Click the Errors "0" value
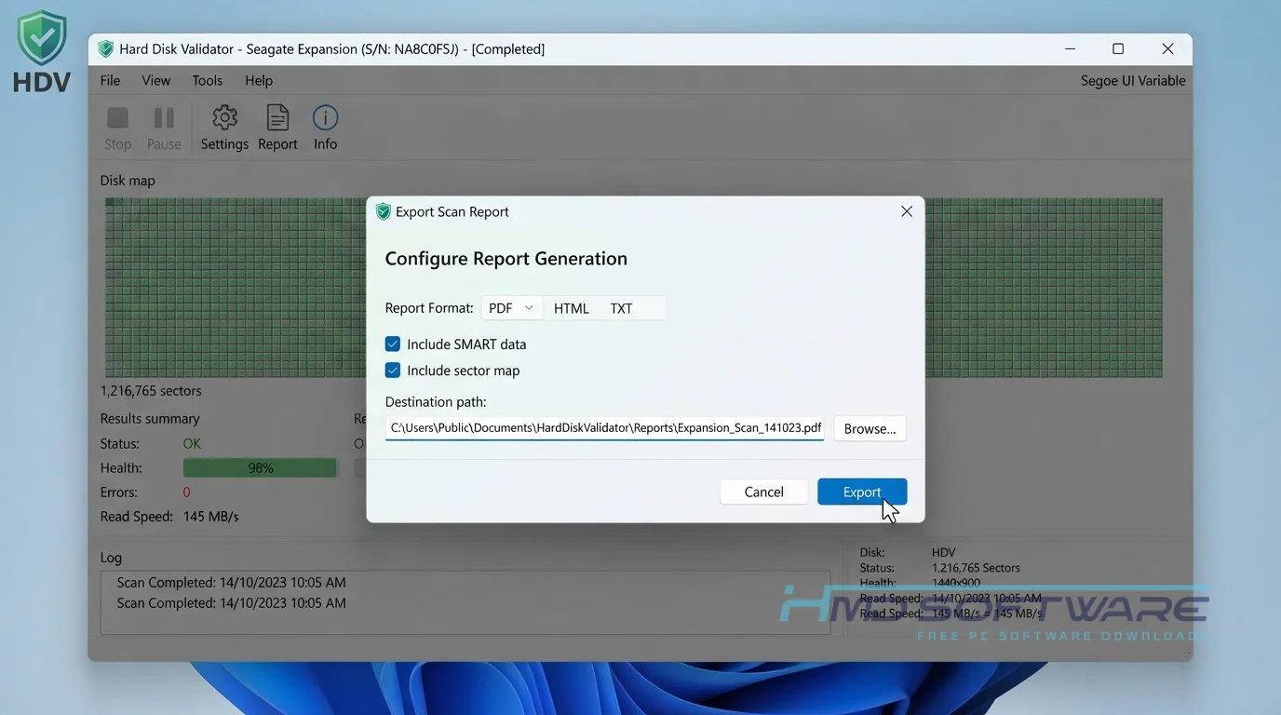 pos(186,492)
